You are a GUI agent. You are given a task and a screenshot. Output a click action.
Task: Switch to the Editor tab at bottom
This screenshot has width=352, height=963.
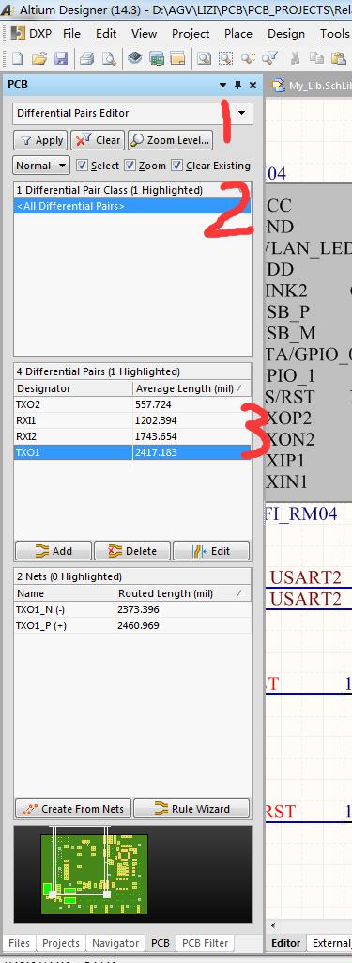pos(285,942)
